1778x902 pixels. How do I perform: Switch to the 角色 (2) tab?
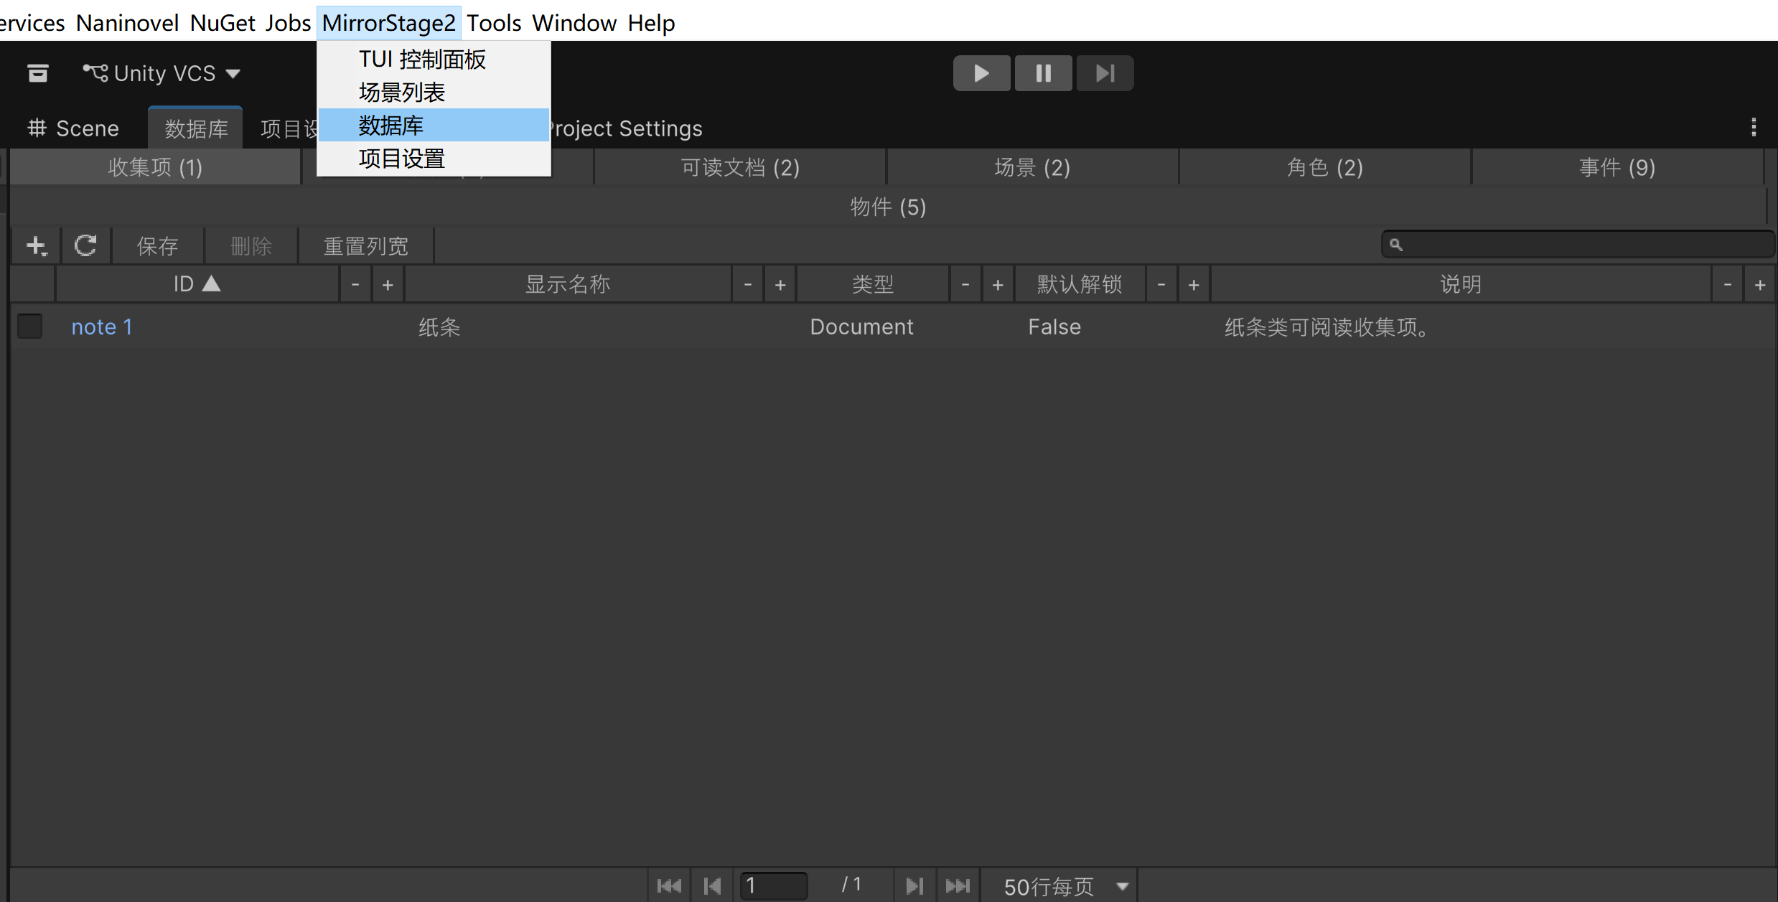pos(1325,167)
